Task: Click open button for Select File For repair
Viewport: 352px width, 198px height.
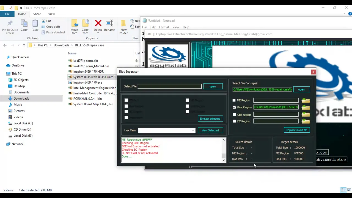Action: (x=301, y=89)
